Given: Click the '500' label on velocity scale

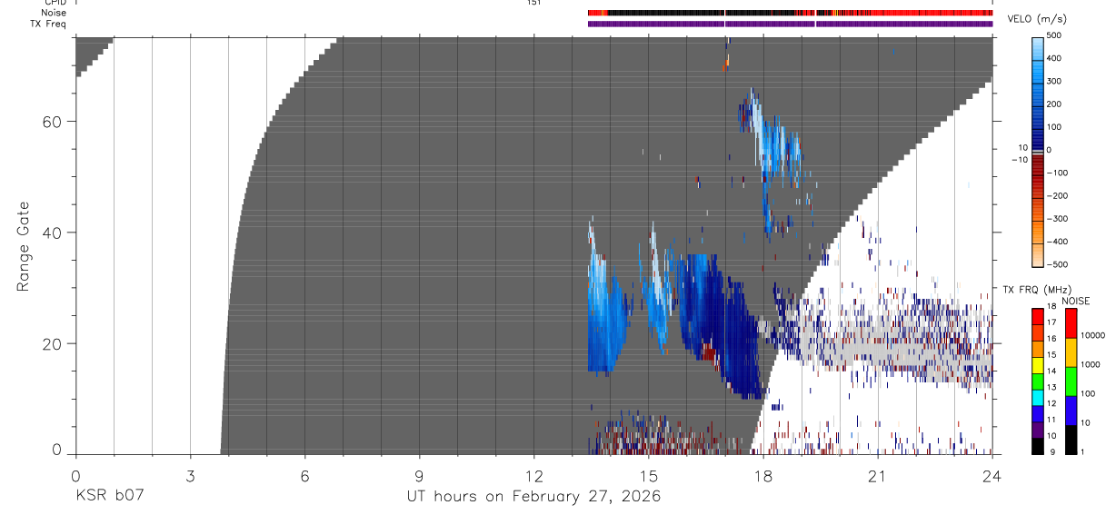Looking at the screenshot, I should click(x=1056, y=35).
